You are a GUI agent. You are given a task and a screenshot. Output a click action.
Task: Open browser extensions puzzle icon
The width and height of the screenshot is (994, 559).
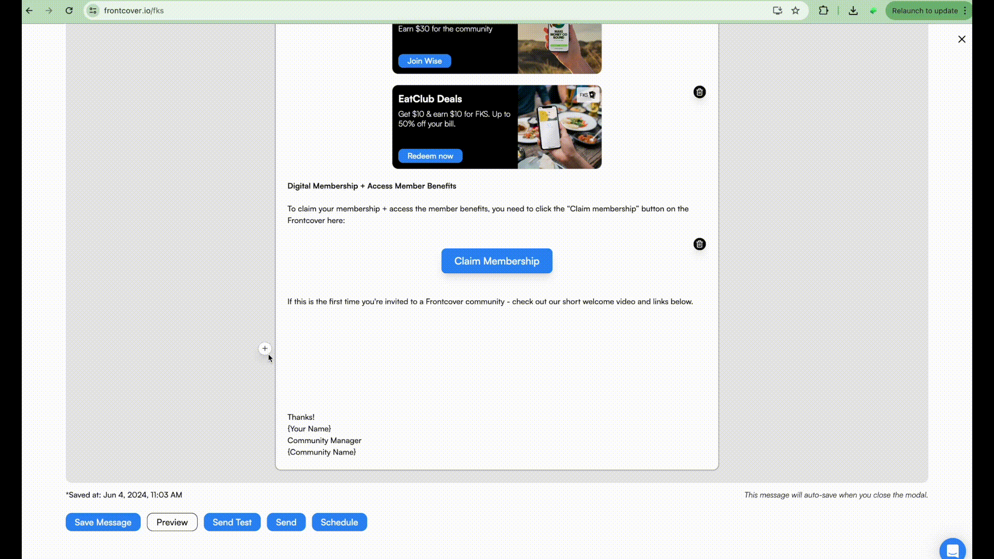click(823, 11)
